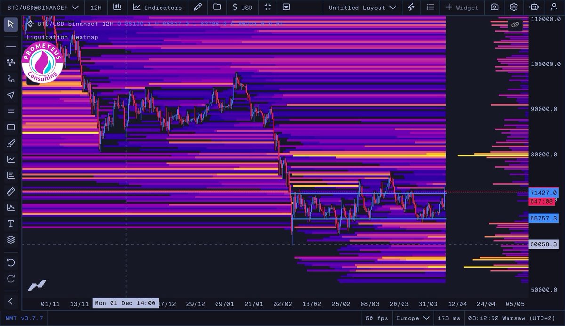
Task: Open the settings gear
Action: (514, 7)
